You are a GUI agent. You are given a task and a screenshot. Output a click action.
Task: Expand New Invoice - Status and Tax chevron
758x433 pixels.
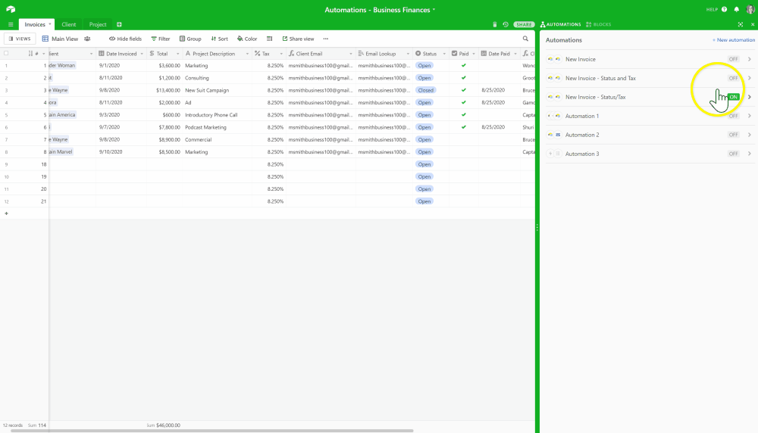(750, 78)
